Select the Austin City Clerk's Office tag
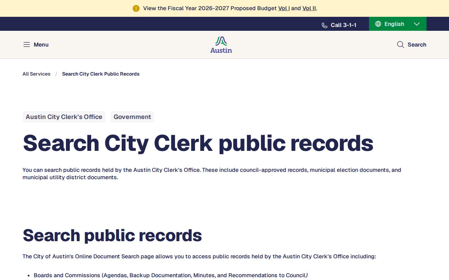The width and height of the screenshot is (449, 280). coord(64,117)
